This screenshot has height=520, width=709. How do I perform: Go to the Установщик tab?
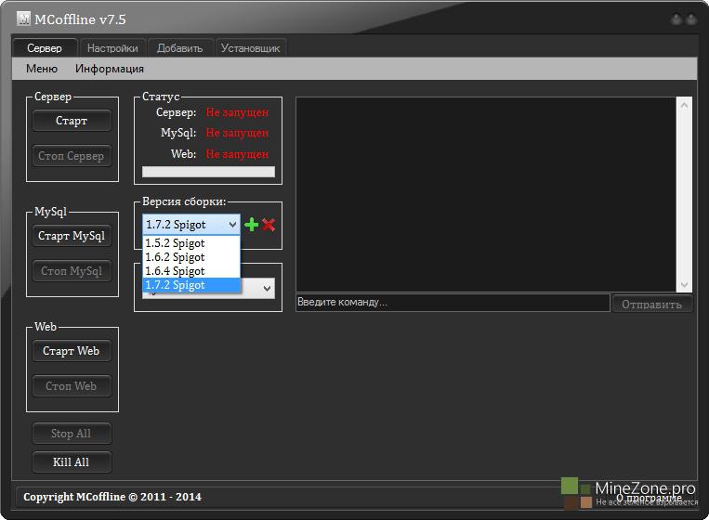(x=250, y=48)
